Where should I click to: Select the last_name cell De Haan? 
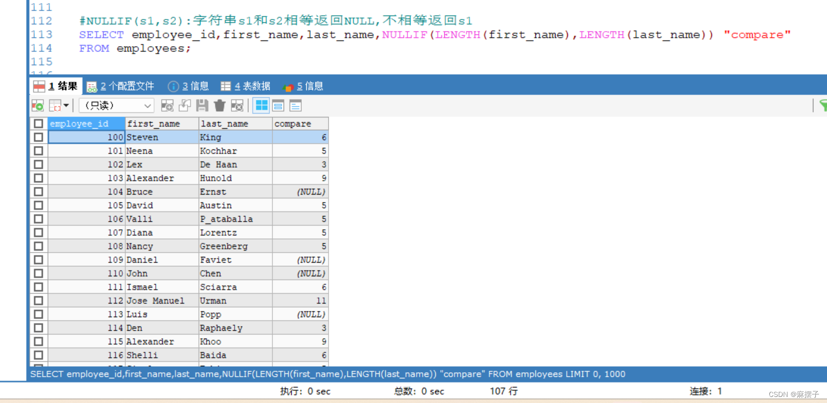click(236, 164)
